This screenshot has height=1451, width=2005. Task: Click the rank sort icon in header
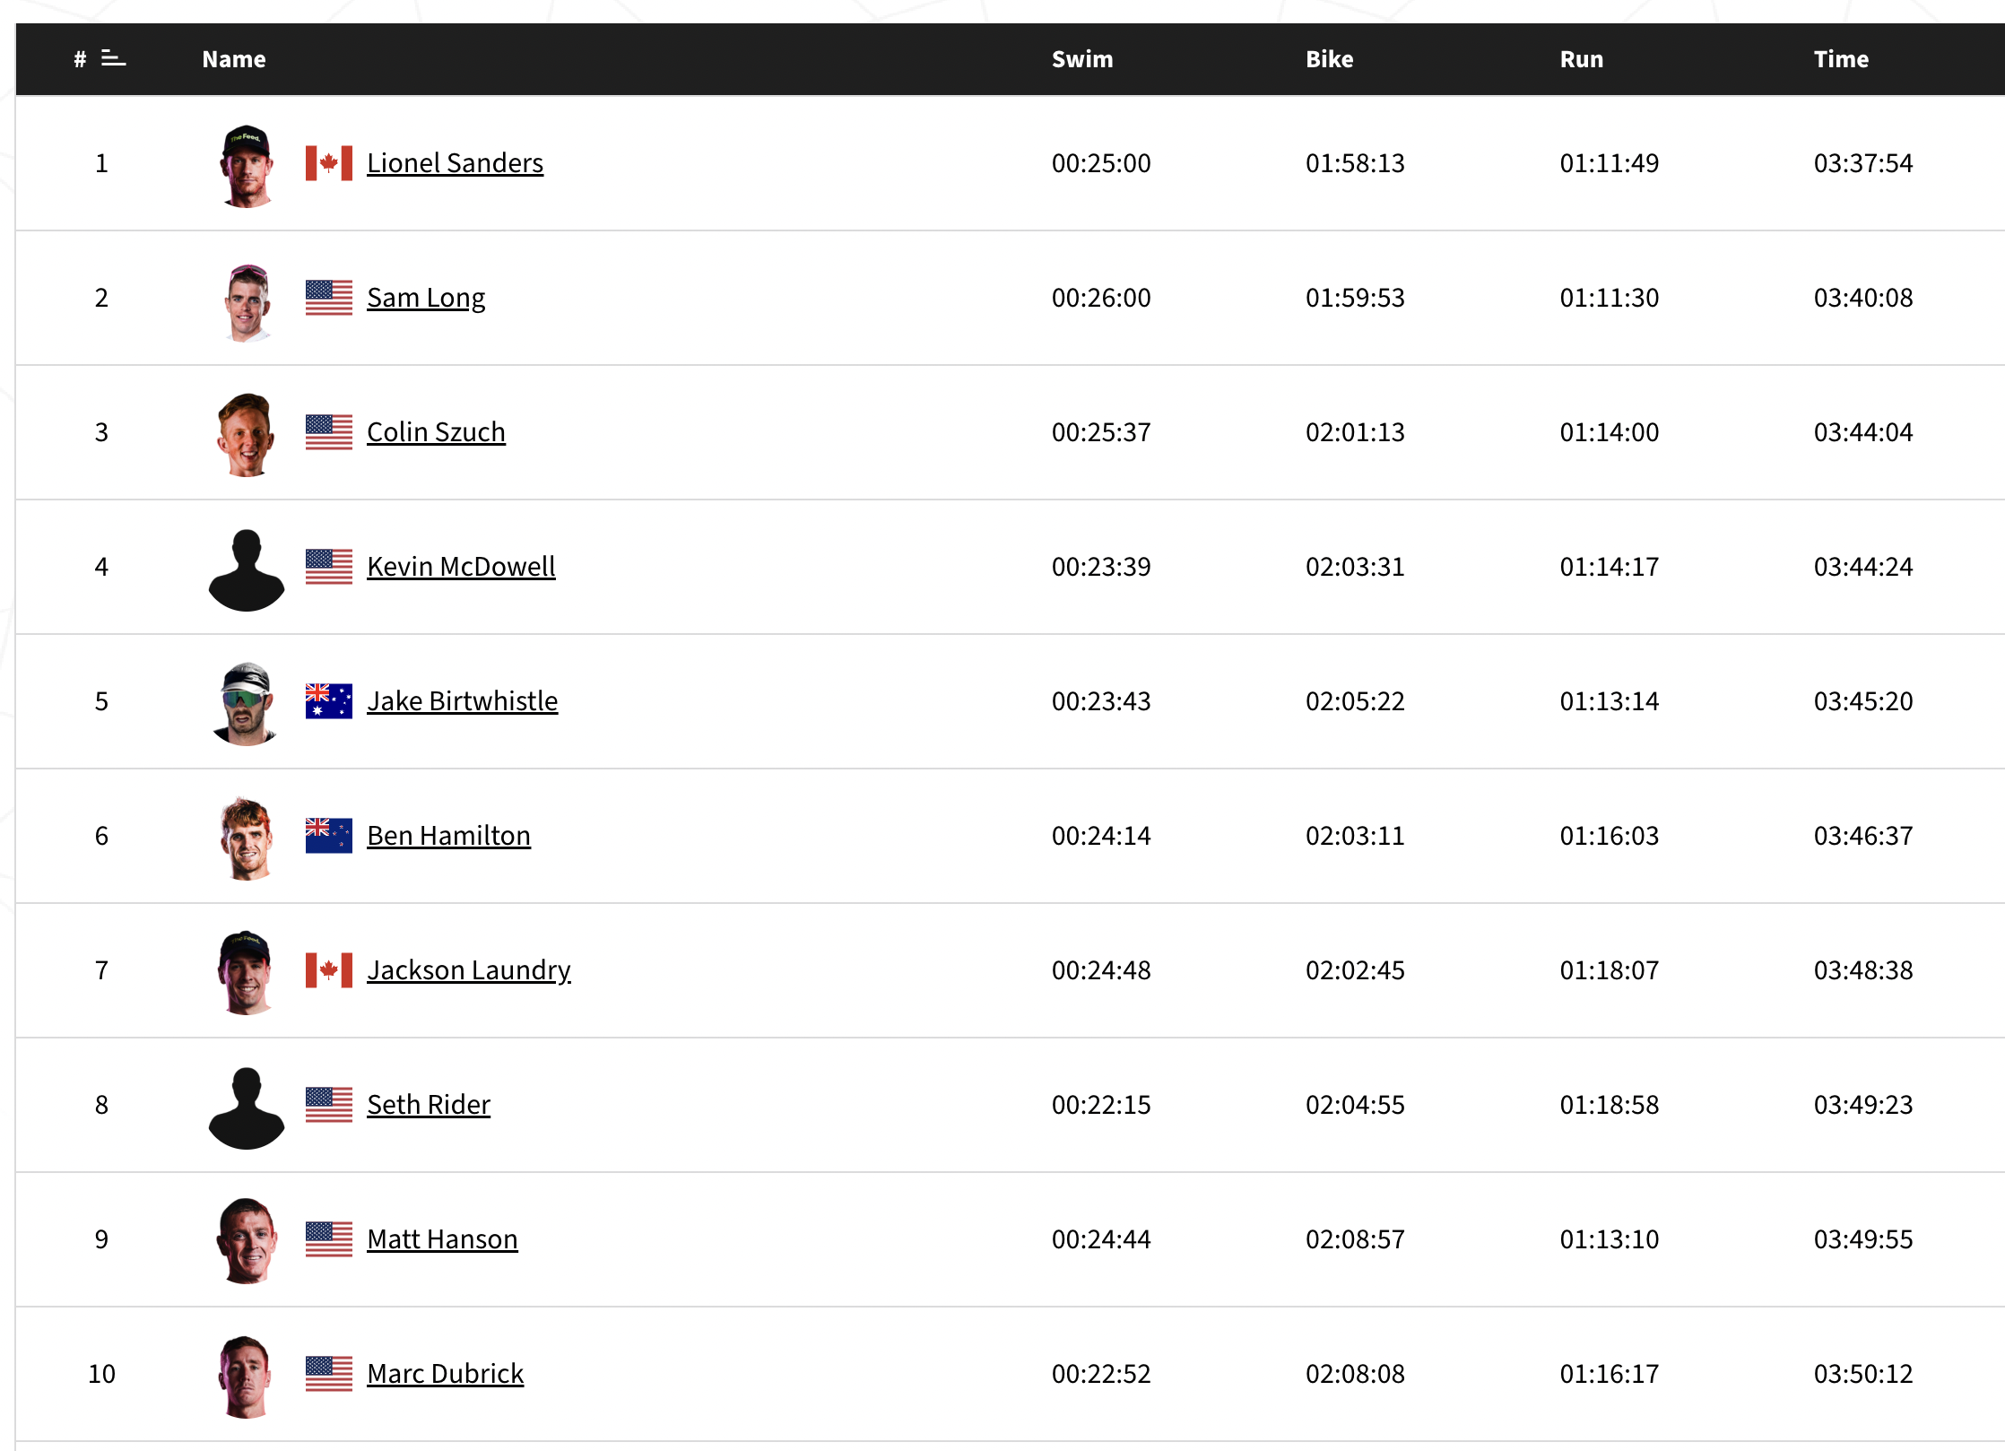[x=113, y=58]
